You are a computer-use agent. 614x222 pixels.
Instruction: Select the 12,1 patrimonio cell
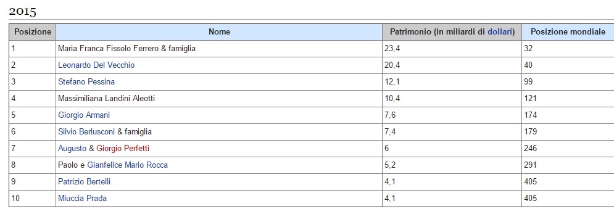click(452, 82)
